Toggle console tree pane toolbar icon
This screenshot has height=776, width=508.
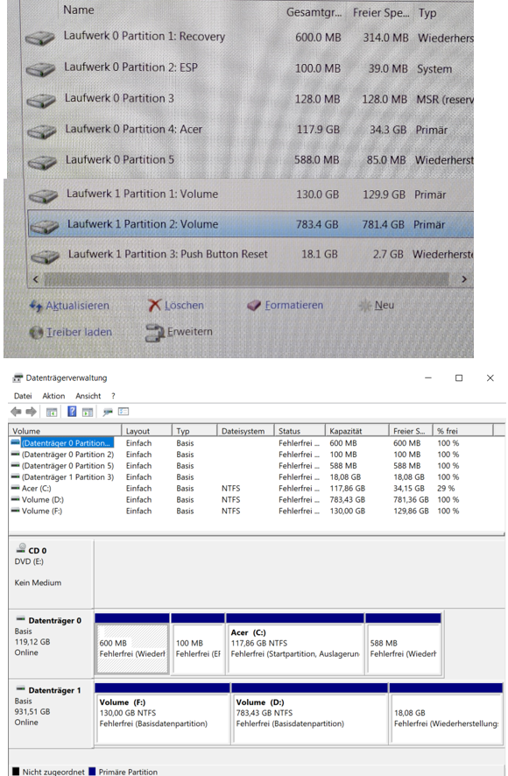coord(52,412)
